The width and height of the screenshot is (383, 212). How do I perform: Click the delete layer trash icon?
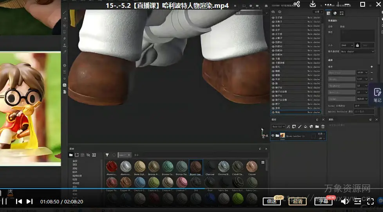tap(323, 127)
